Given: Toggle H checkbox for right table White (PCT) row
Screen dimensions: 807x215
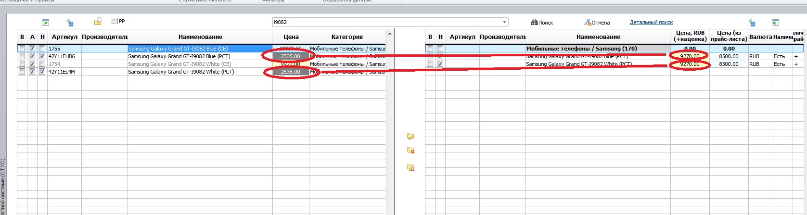Looking at the screenshot, I should point(440,64).
